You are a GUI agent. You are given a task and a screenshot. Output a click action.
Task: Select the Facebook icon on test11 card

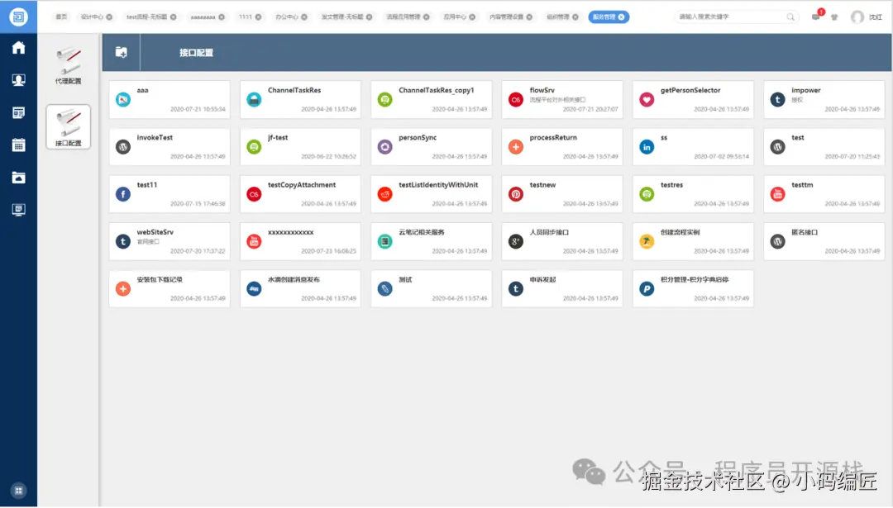coord(125,193)
